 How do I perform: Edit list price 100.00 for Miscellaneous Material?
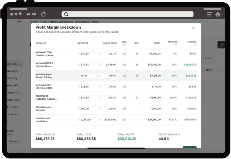coord(86,109)
